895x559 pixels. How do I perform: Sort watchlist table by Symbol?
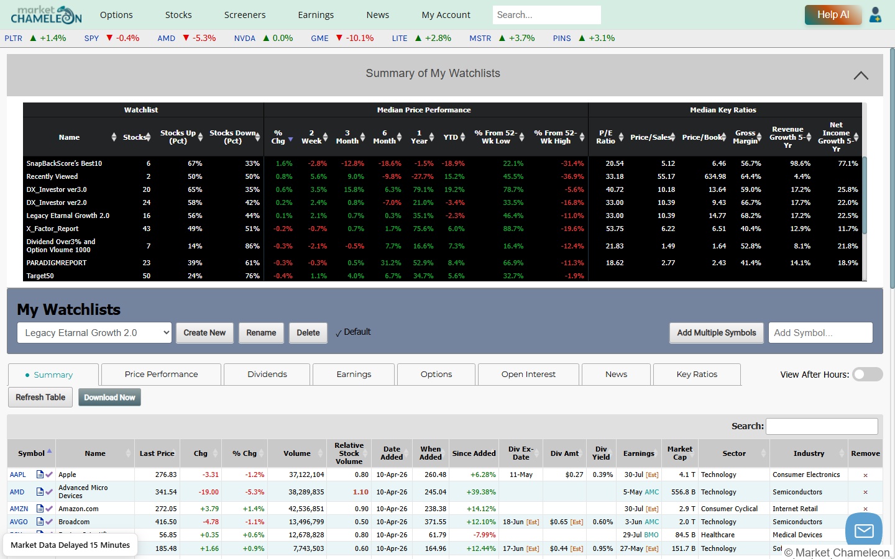[32, 453]
